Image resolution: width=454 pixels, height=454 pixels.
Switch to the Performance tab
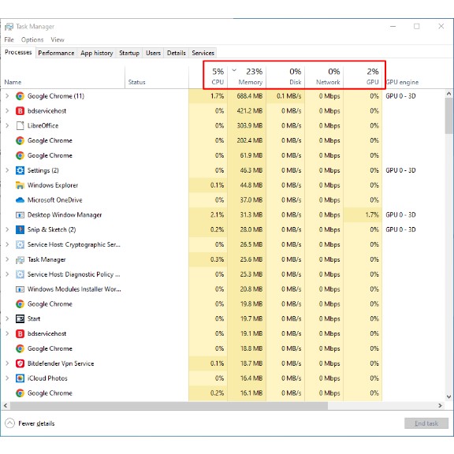56,53
